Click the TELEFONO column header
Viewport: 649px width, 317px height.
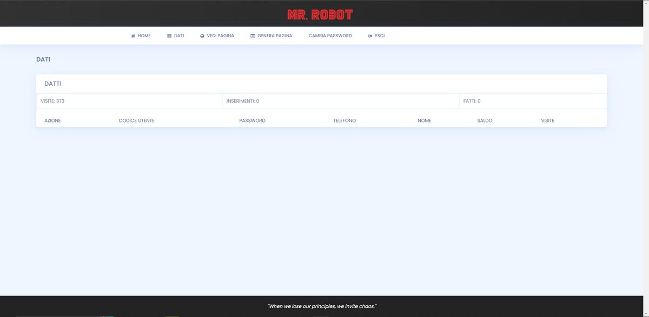pos(345,120)
